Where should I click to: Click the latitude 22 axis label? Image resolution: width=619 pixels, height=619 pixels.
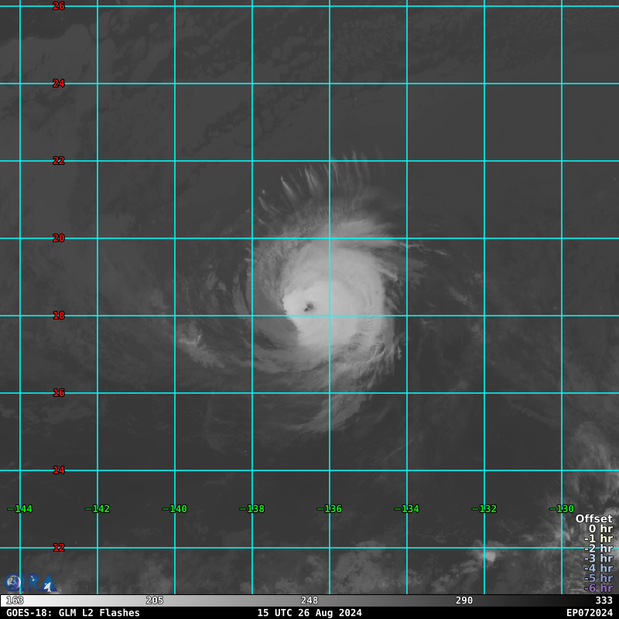(59, 161)
